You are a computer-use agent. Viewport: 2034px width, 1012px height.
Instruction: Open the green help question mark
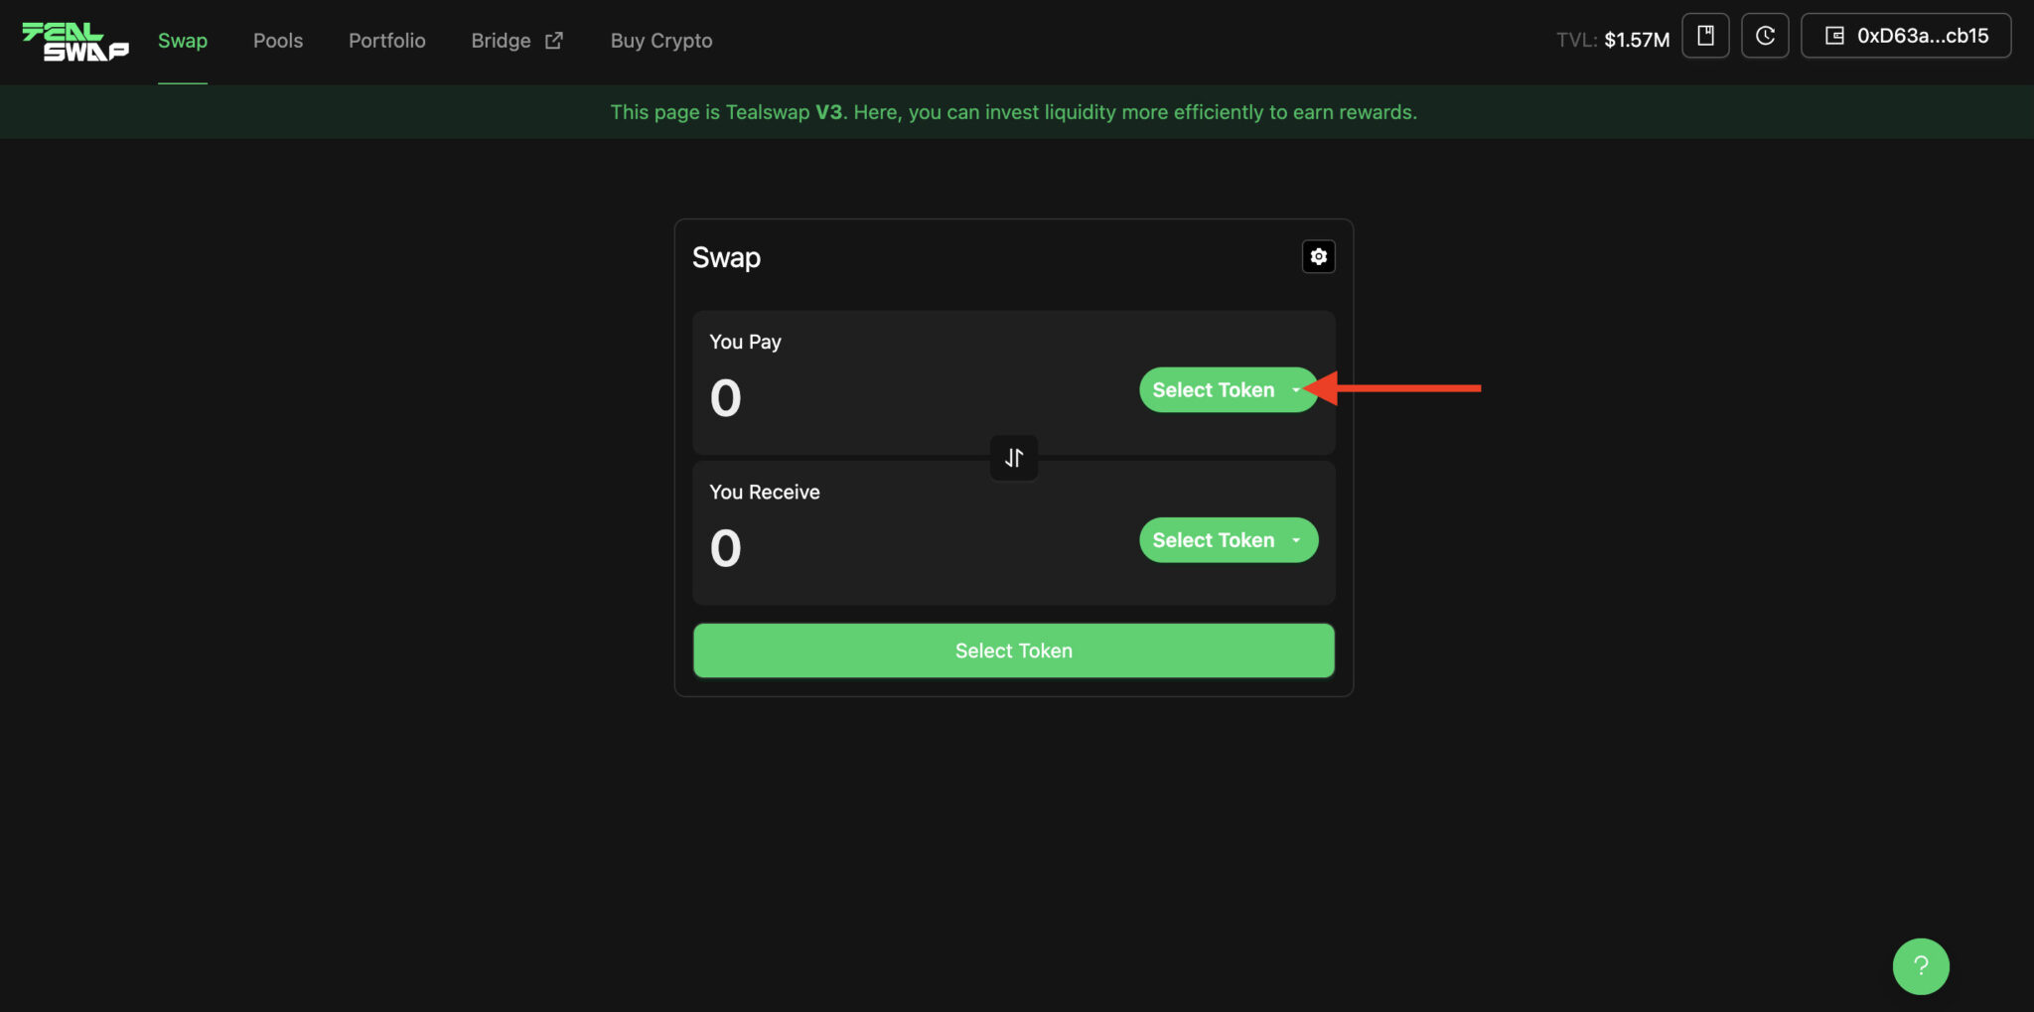(x=1921, y=965)
